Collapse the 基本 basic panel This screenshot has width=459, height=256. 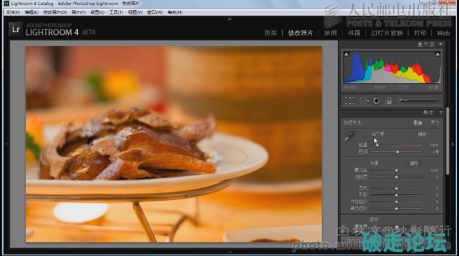pyautogui.click(x=440, y=113)
